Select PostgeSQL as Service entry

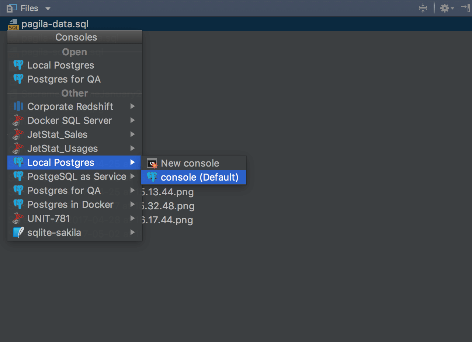click(x=77, y=177)
